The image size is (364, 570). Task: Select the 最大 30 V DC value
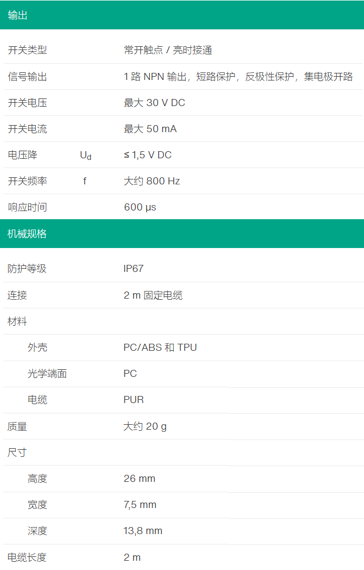pos(154,103)
